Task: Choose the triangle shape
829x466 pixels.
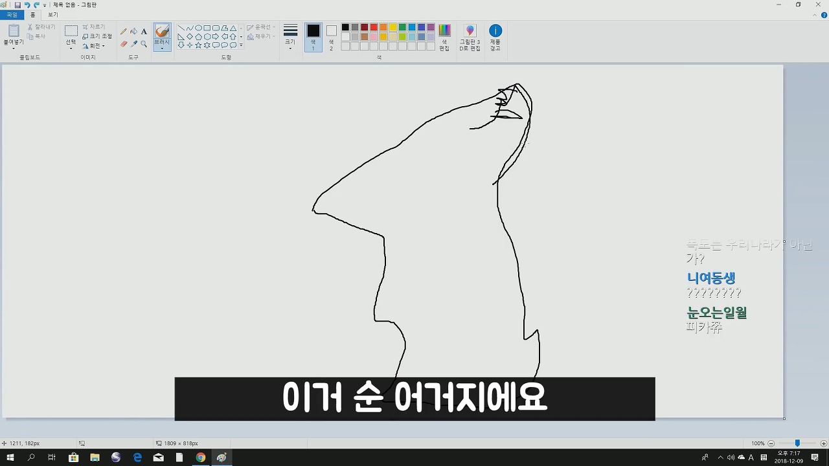Action: pos(233,28)
